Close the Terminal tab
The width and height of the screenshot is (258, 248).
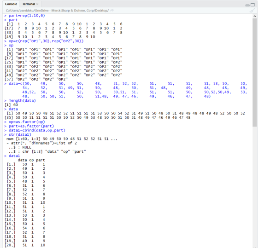(37, 4)
